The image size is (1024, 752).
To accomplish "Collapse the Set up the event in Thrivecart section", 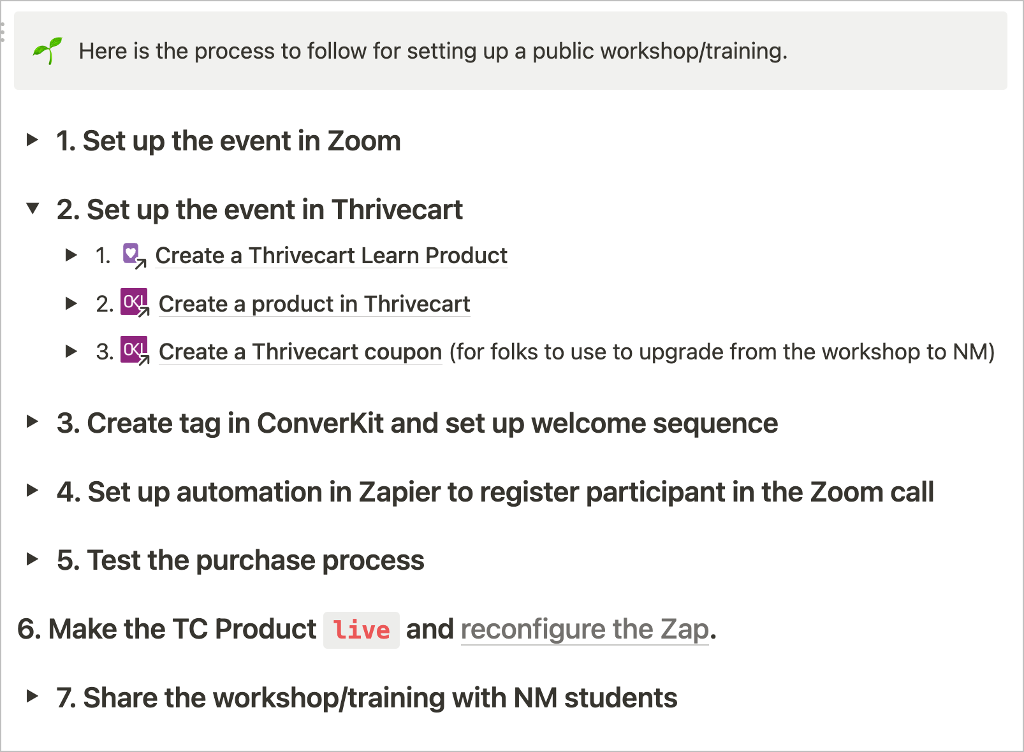I will click(33, 208).
